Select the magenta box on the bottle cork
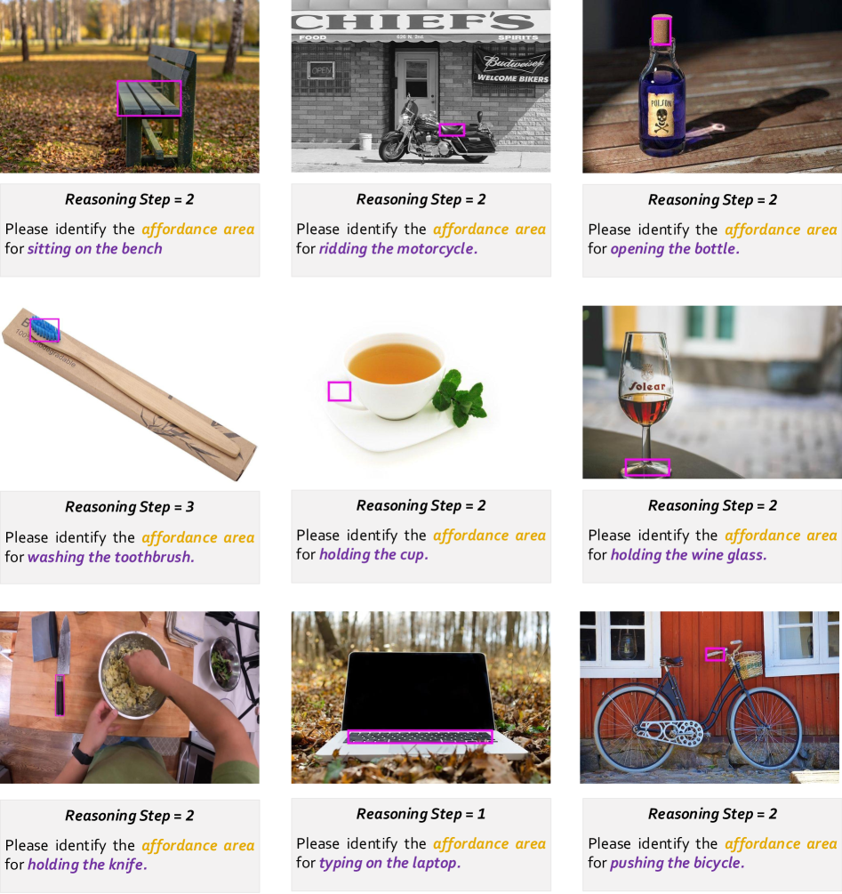Viewport: 842px width, 894px height. click(661, 29)
